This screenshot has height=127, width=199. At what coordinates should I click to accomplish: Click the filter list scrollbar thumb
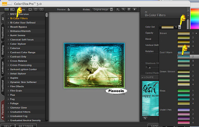(47, 15)
